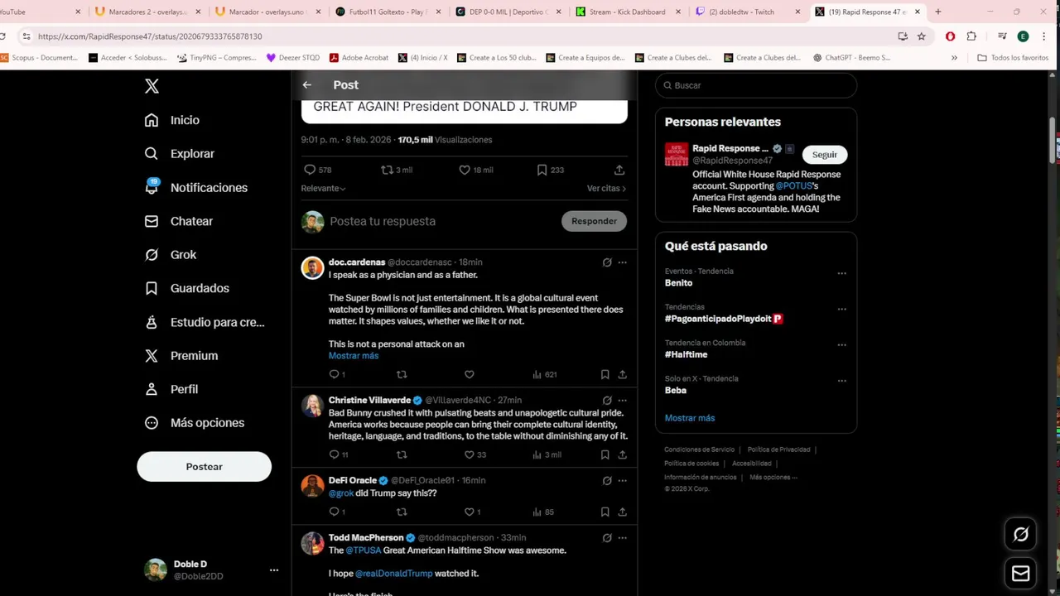The width and height of the screenshot is (1060, 596).
Task: Open Guardados from the sidebar
Action: coord(187,288)
